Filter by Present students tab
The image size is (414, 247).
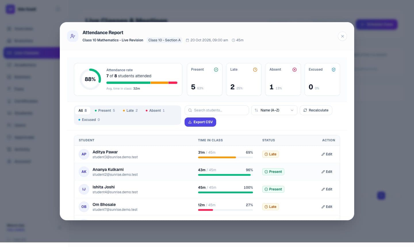tap(105, 111)
